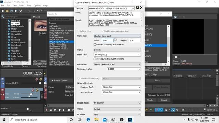Toggle Enable progressive download checkbox
This screenshot has width=219, height=123.
(x=103, y=31)
